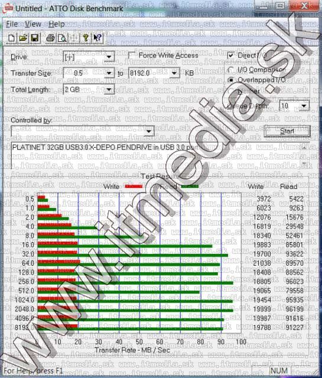Image resolution: width=322 pixels, height=378 pixels.
Task: Click the Read value 96199
Action: point(294,309)
